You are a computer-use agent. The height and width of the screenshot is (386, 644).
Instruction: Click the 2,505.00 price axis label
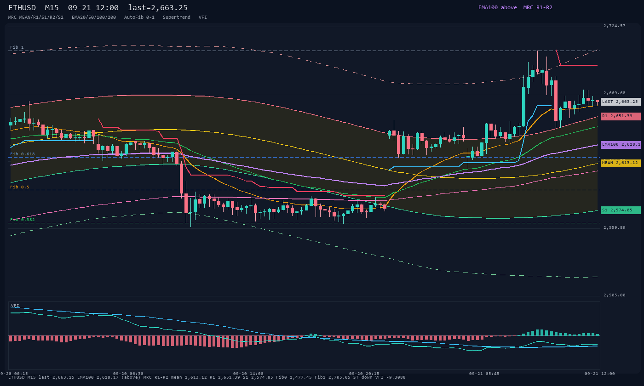(x=615, y=295)
